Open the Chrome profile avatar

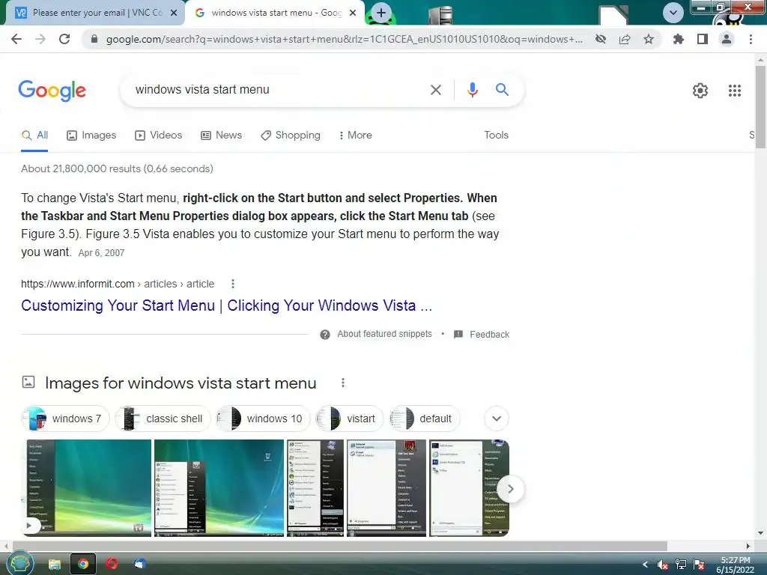[x=727, y=39]
